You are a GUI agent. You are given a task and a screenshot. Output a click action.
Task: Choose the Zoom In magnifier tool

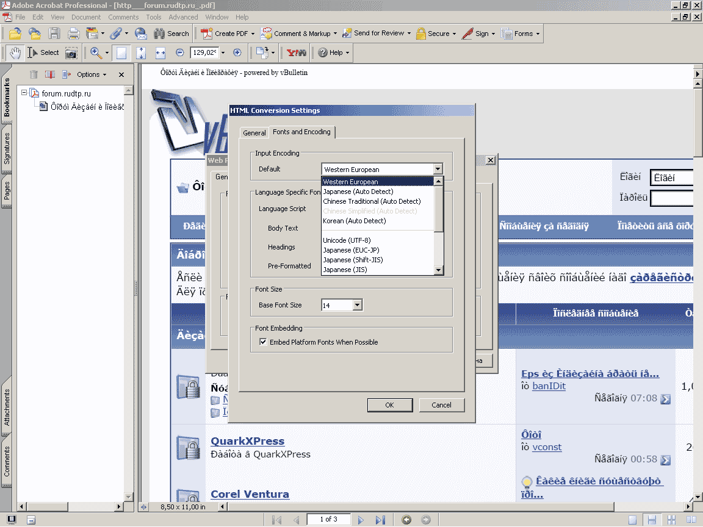[96, 53]
